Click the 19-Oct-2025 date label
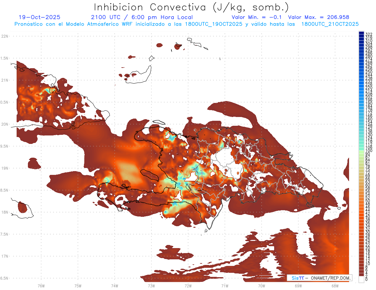376x290 pixels. (39, 17)
